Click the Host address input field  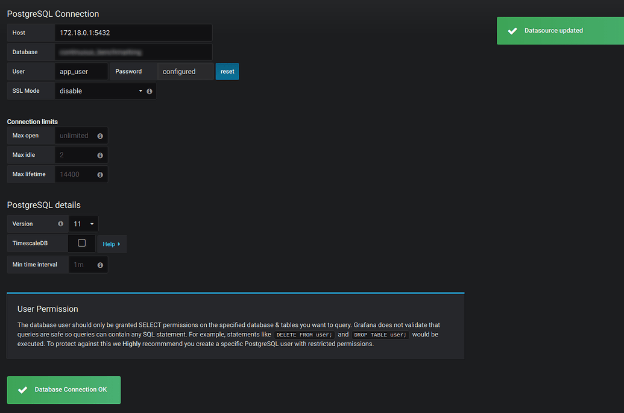tap(133, 33)
